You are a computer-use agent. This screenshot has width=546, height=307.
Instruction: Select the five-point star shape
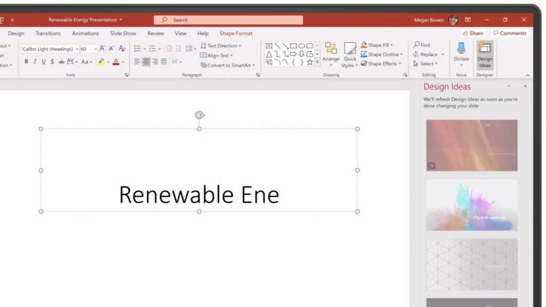click(x=310, y=62)
